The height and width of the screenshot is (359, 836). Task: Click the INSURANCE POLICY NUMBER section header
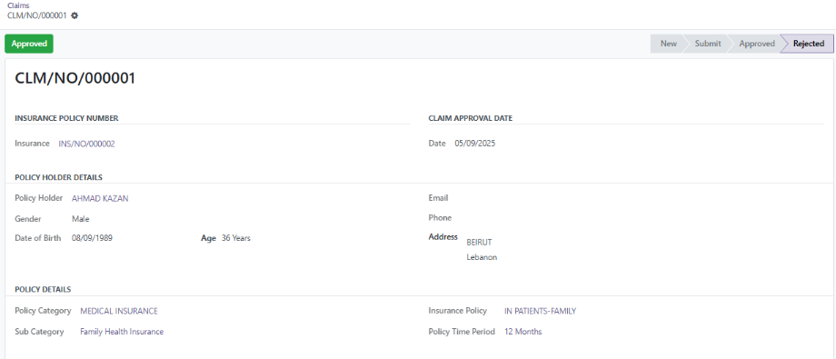tap(66, 118)
